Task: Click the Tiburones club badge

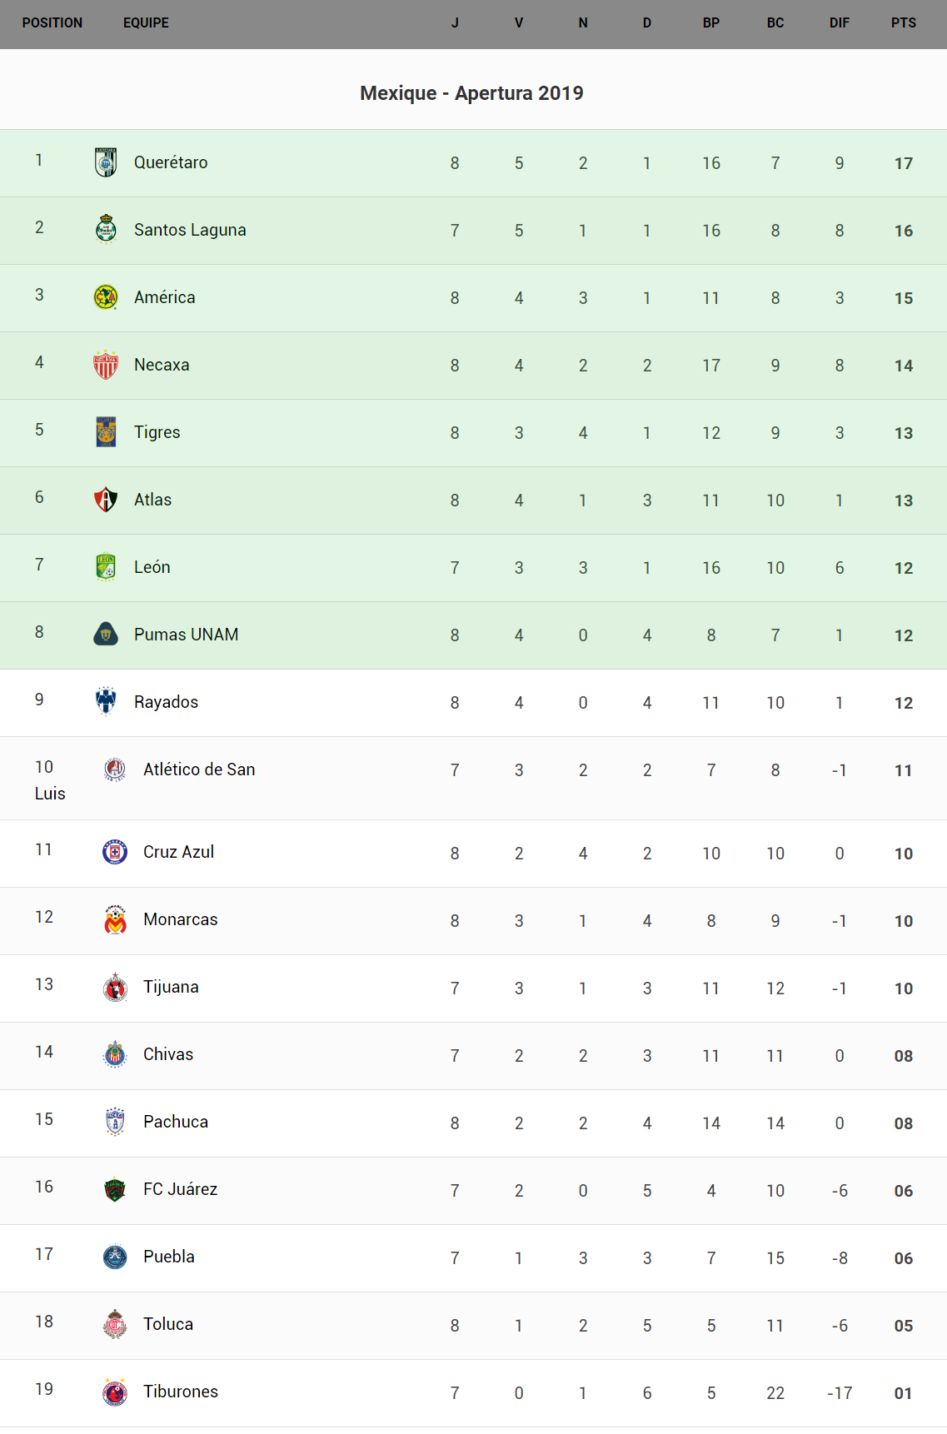Action: [115, 1392]
